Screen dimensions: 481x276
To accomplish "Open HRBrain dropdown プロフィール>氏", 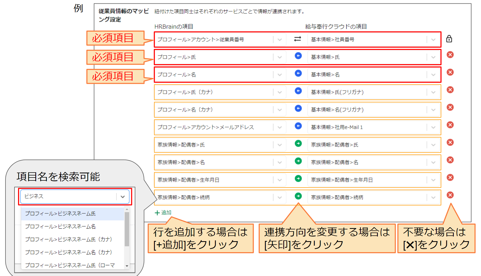I will [x=220, y=57].
